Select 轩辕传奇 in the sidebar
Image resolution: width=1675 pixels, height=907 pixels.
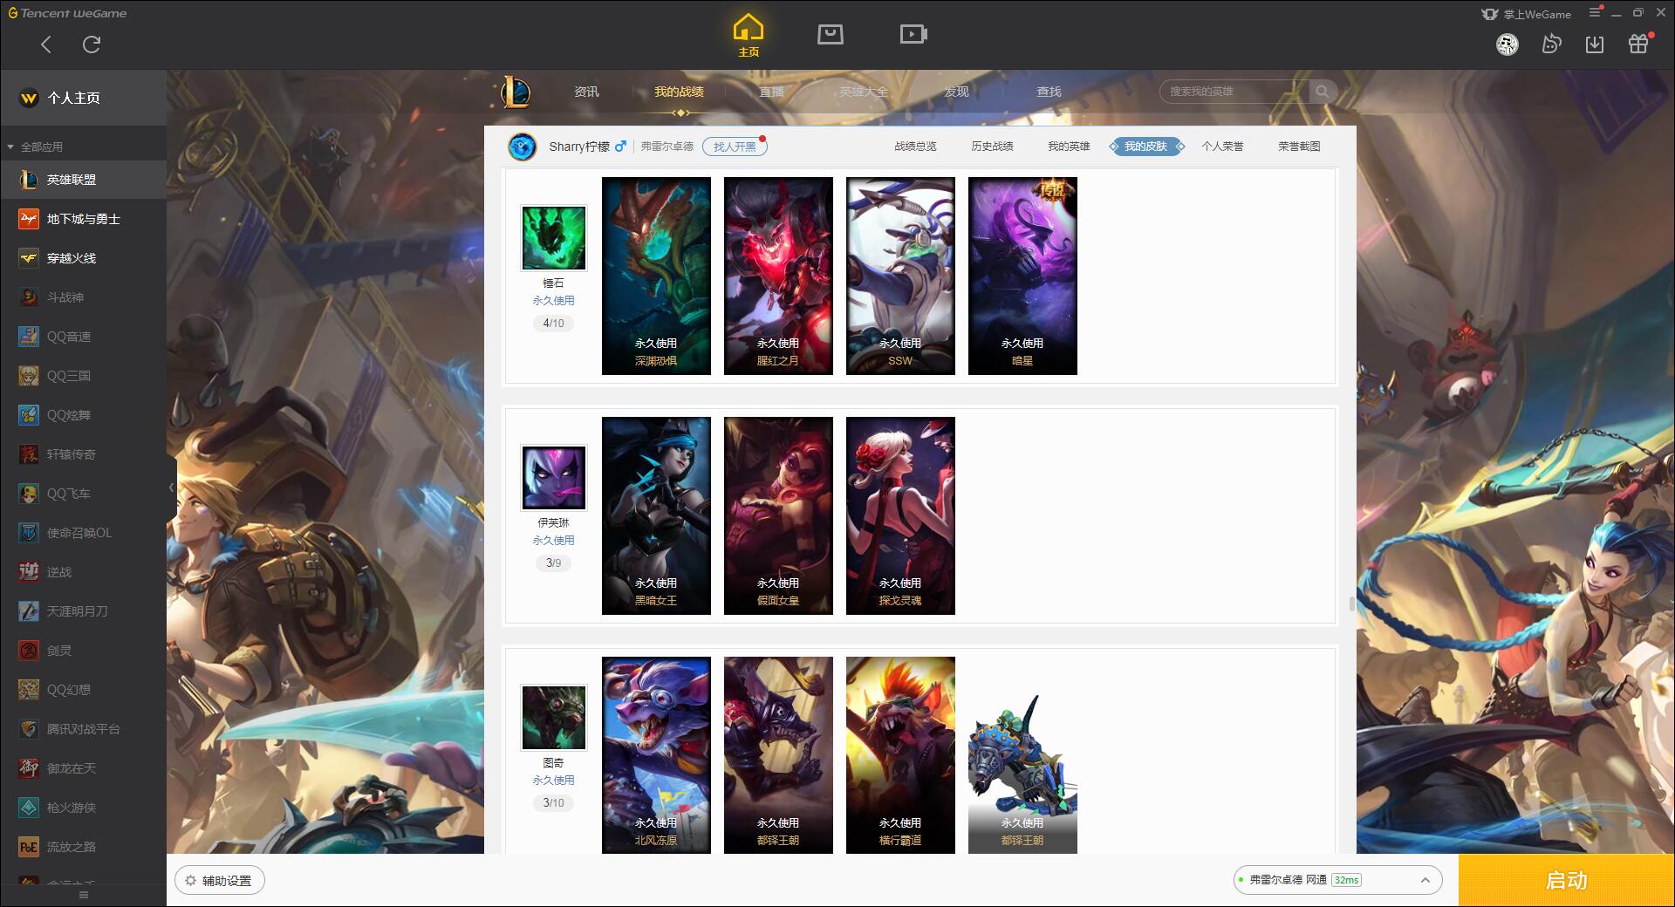[x=83, y=454]
